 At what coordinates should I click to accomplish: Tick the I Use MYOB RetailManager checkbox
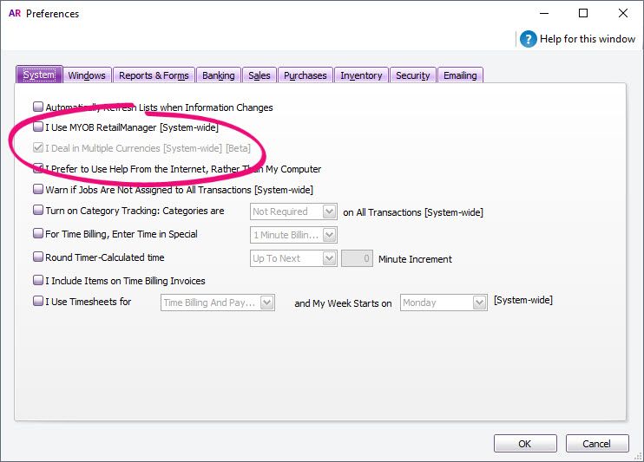coord(38,127)
